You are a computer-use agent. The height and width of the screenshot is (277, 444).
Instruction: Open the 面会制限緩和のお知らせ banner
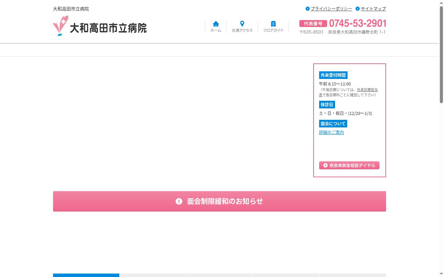point(220,201)
